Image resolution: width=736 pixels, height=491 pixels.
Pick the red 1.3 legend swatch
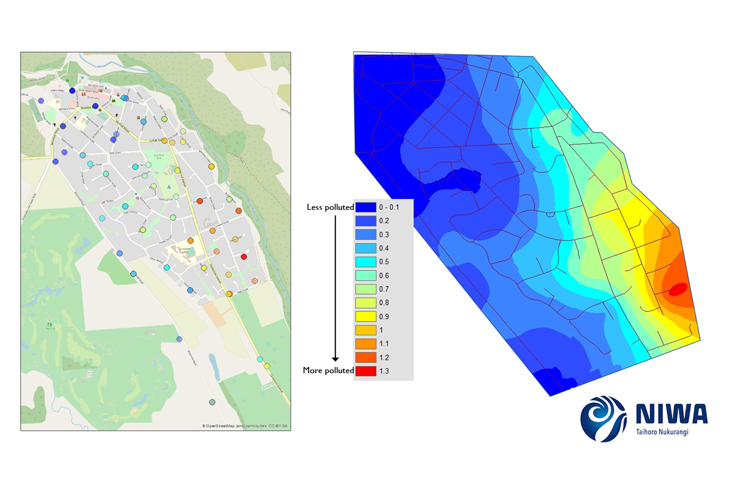tap(366, 371)
